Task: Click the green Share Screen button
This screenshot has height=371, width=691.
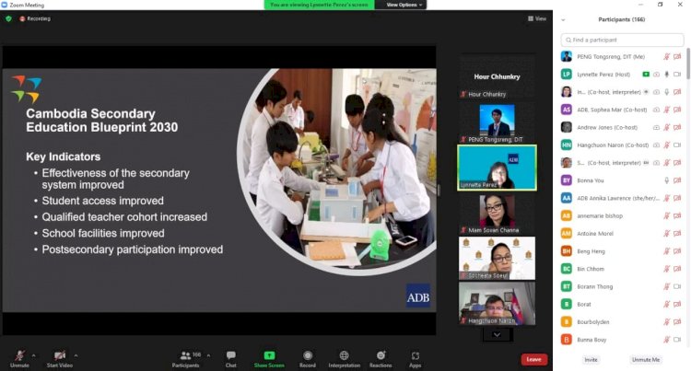Action: [269, 359]
